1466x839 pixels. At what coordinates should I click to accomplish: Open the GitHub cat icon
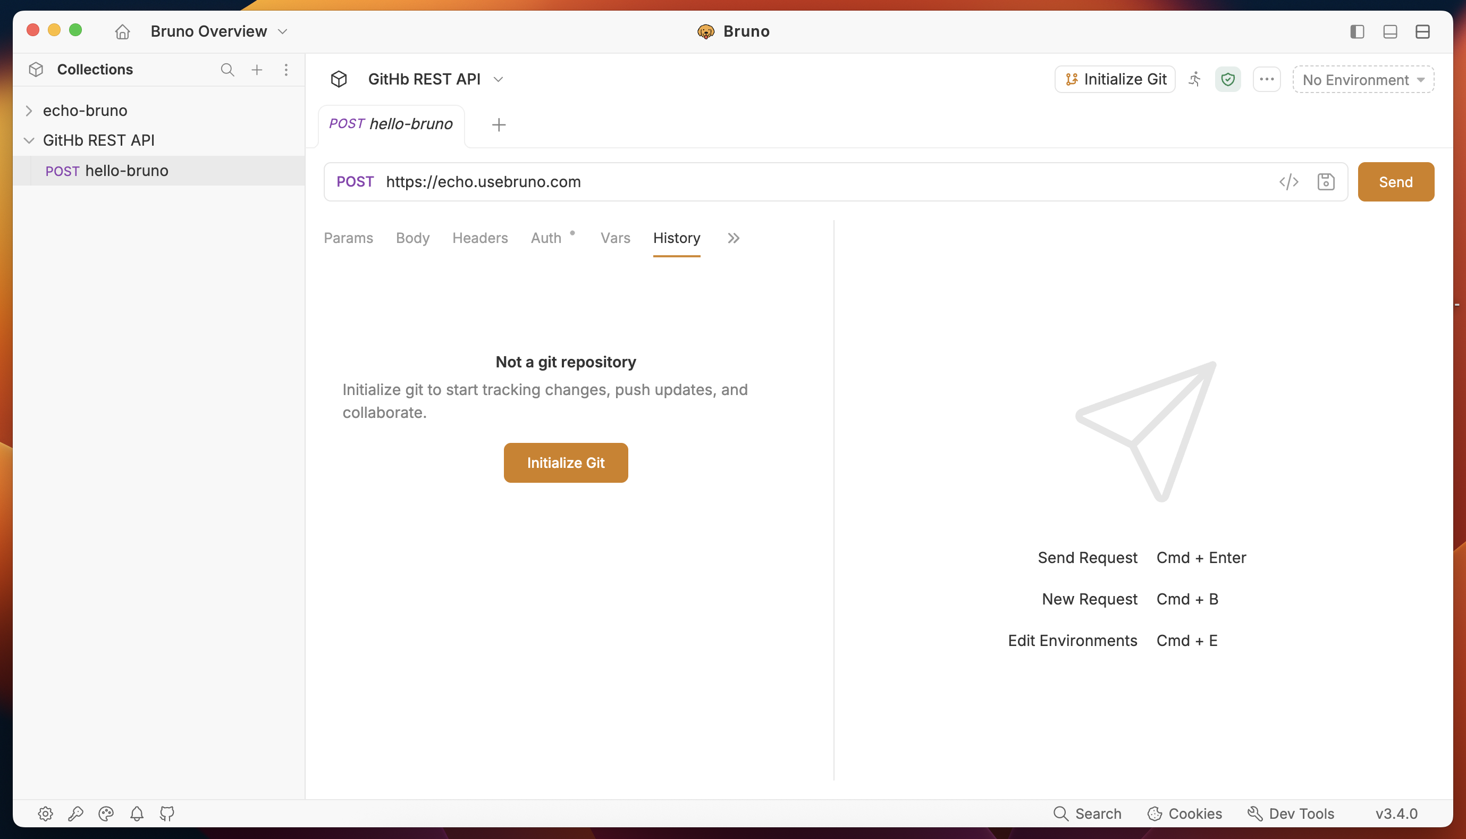point(167,813)
